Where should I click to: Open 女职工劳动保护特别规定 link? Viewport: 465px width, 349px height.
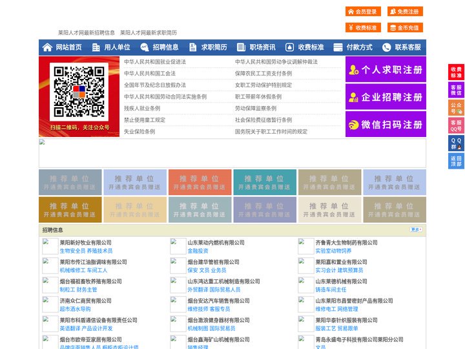[x=263, y=85]
